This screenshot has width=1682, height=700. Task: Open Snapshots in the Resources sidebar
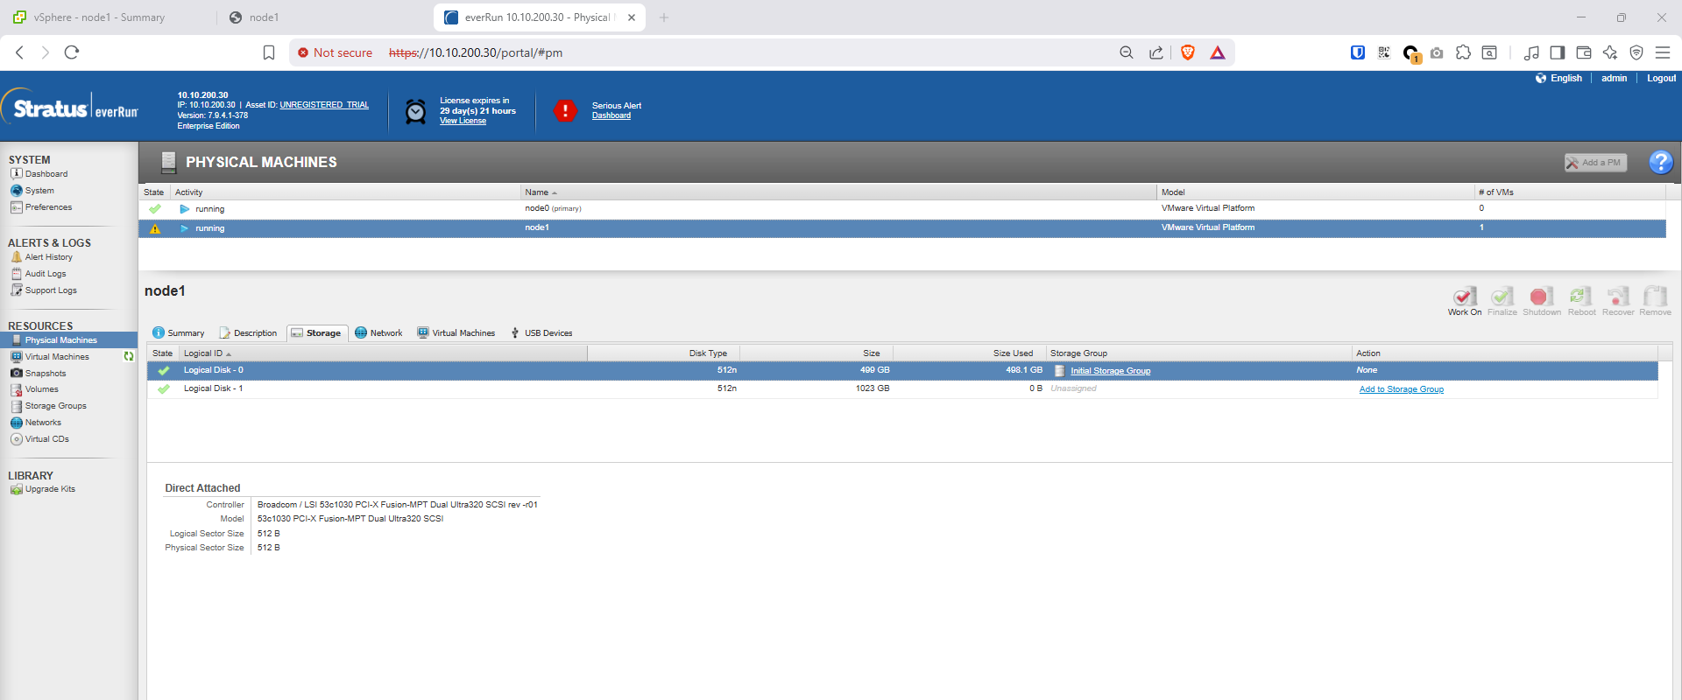coord(45,374)
